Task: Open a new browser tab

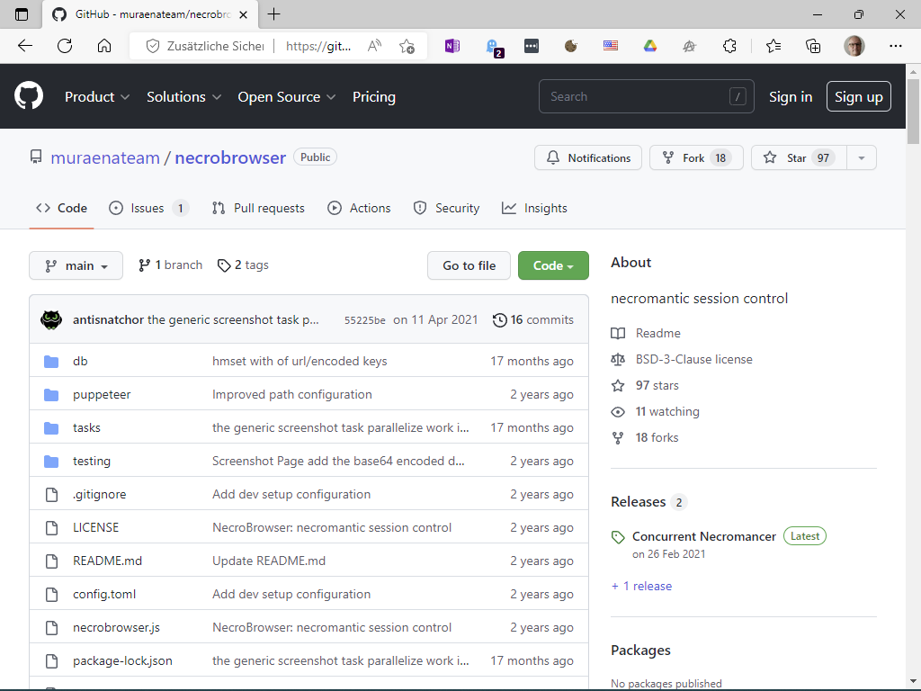Action: coord(273,14)
